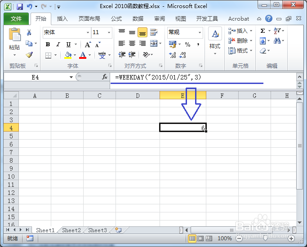Open Excel Help question mark icon
The width and height of the screenshot is (307, 247).
269,18
